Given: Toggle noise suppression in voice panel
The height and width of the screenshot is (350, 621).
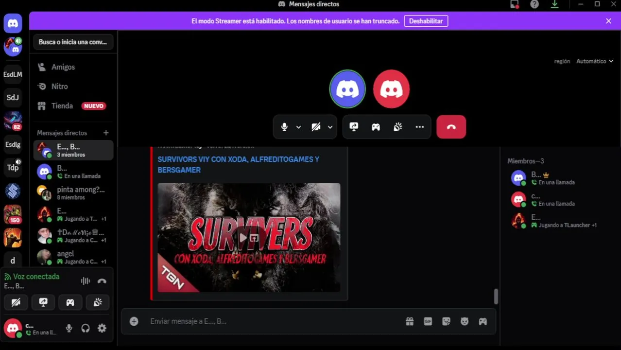Looking at the screenshot, I should [86, 281].
